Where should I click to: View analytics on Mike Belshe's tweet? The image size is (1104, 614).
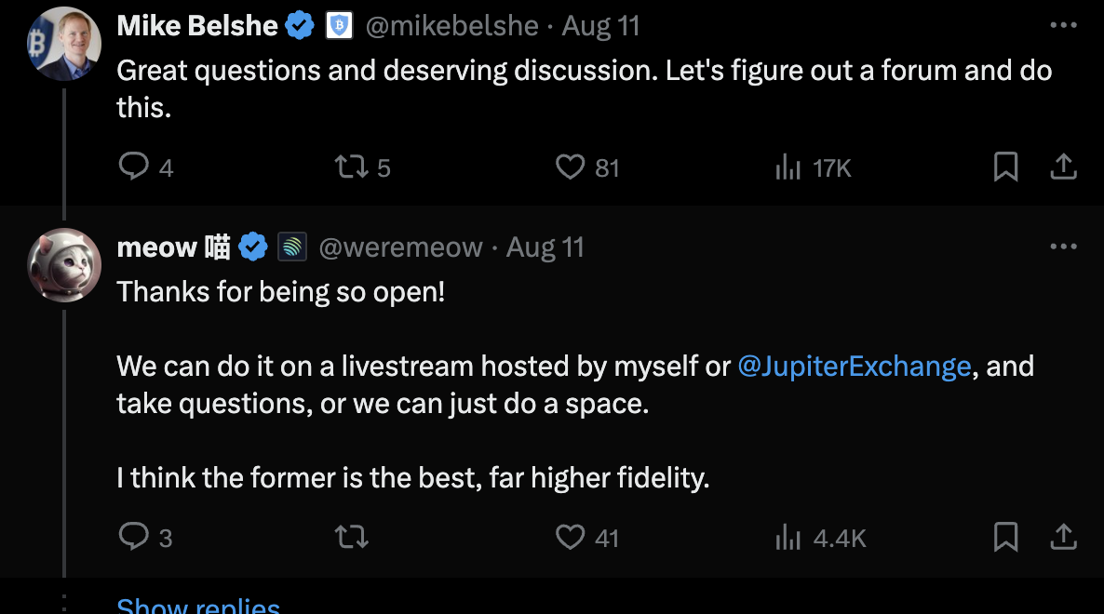pos(788,167)
